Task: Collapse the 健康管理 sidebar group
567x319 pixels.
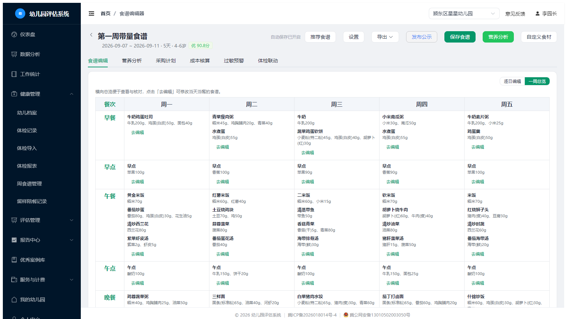Action: (42, 94)
